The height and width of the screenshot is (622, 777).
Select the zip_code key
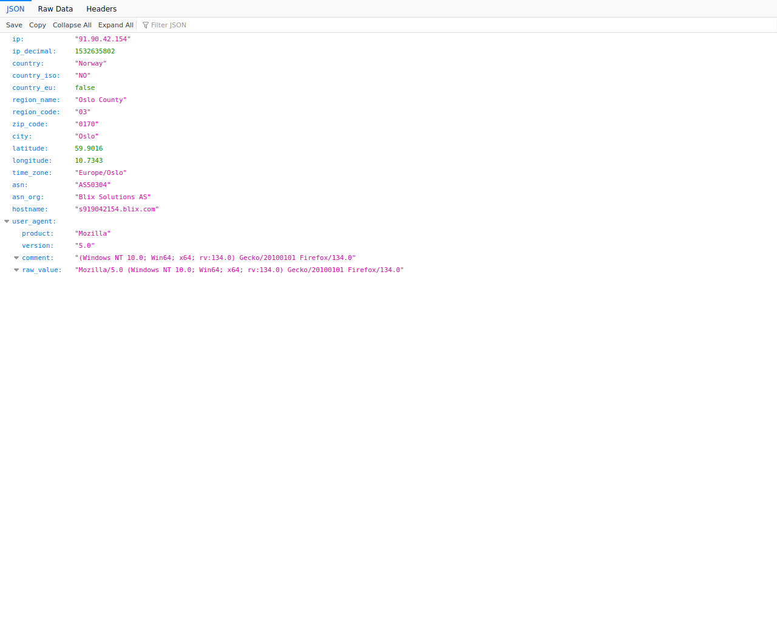click(30, 125)
